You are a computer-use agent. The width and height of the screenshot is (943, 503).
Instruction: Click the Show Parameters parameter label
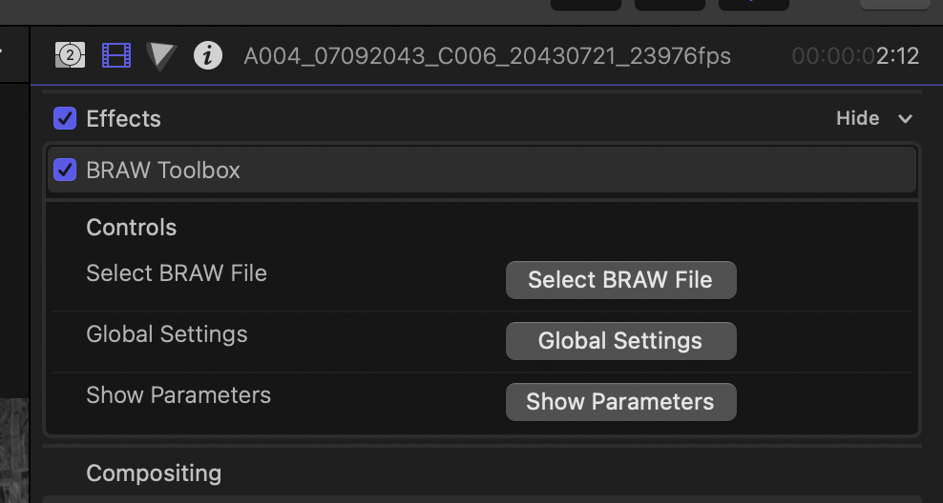pyautogui.click(x=178, y=395)
